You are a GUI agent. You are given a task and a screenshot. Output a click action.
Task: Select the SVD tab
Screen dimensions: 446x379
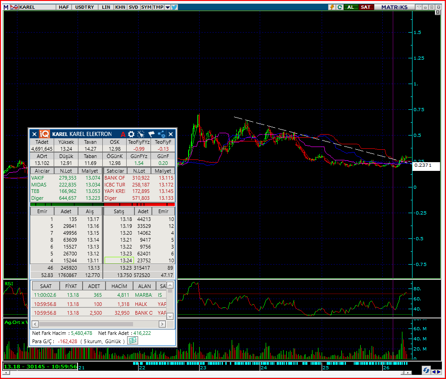(134, 7)
